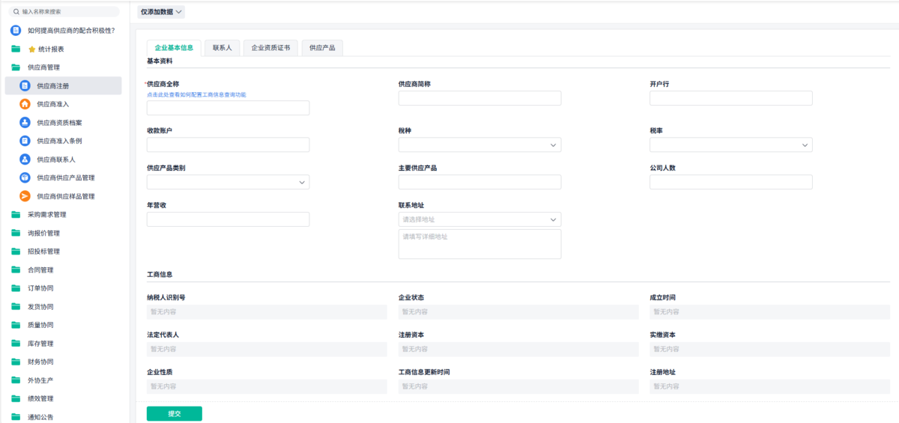Click the 请填写详细地址 text area
899x423 pixels.
(479, 244)
